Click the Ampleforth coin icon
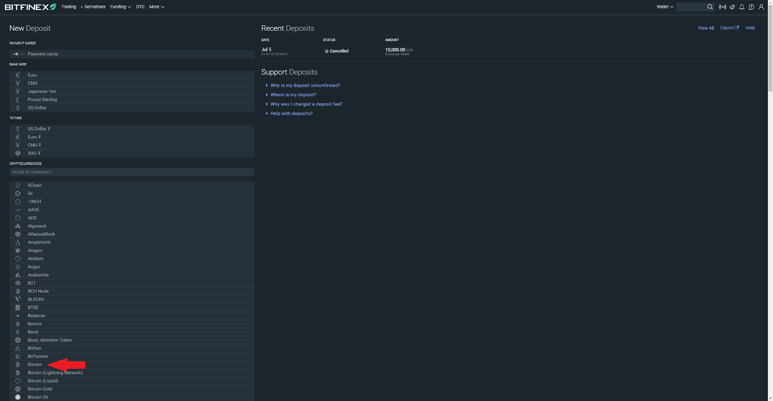This screenshot has height=401, width=773. coord(18,243)
